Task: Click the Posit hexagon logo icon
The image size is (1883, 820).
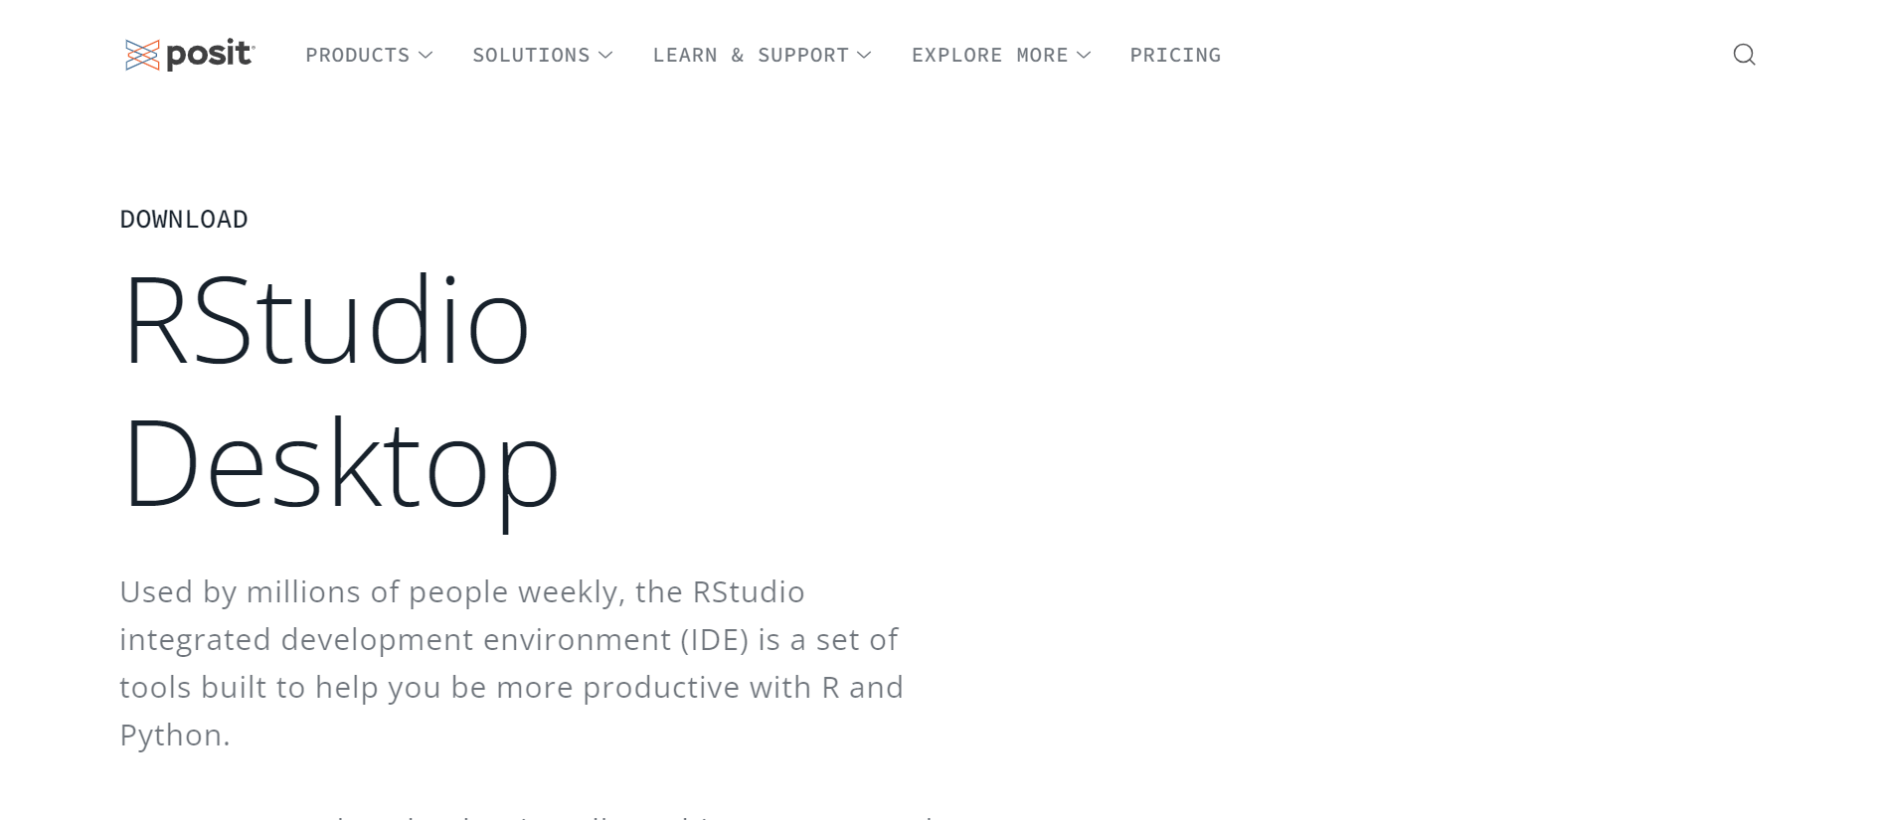Action: (142, 55)
